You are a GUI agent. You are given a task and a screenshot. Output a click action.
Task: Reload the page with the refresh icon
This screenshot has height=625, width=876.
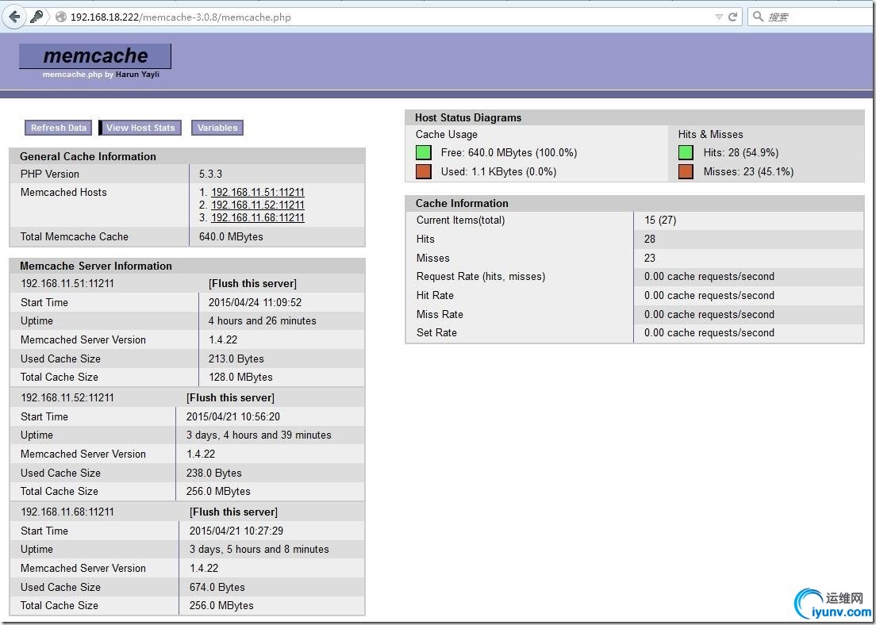coord(733,17)
